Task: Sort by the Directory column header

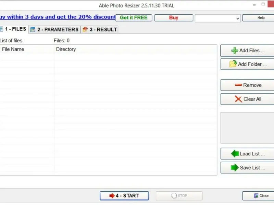Action: pyautogui.click(x=135, y=49)
